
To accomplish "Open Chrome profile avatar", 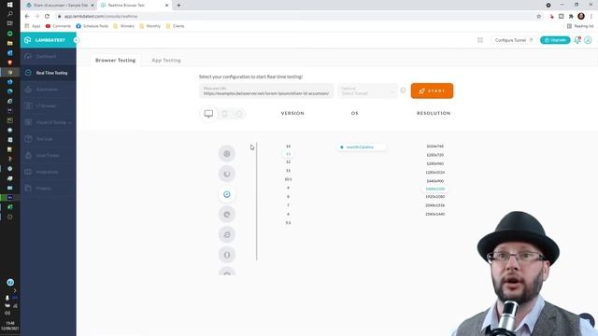I will click(x=581, y=16).
